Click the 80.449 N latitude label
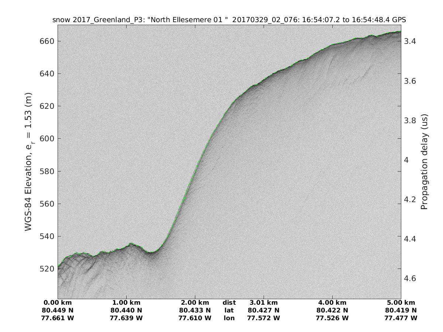The height and width of the screenshot is (332, 443). point(58,310)
